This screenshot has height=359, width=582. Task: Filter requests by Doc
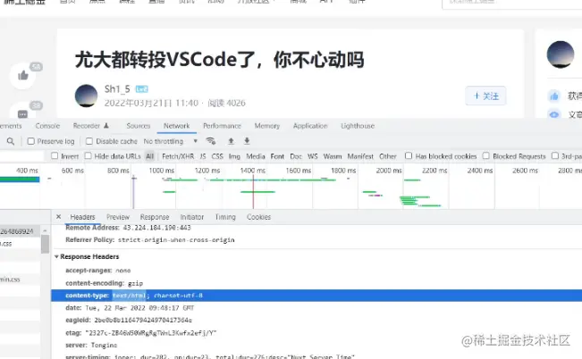[x=296, y=156]
